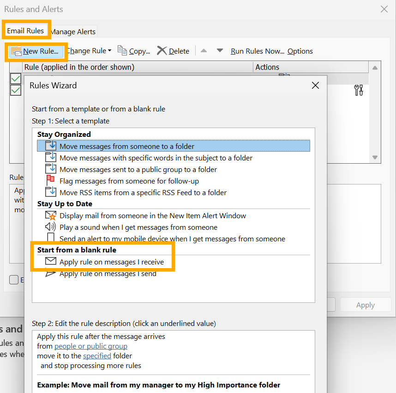396x393 pixels.
Task: Click Run Rules Now
Action: pos(258,51)
